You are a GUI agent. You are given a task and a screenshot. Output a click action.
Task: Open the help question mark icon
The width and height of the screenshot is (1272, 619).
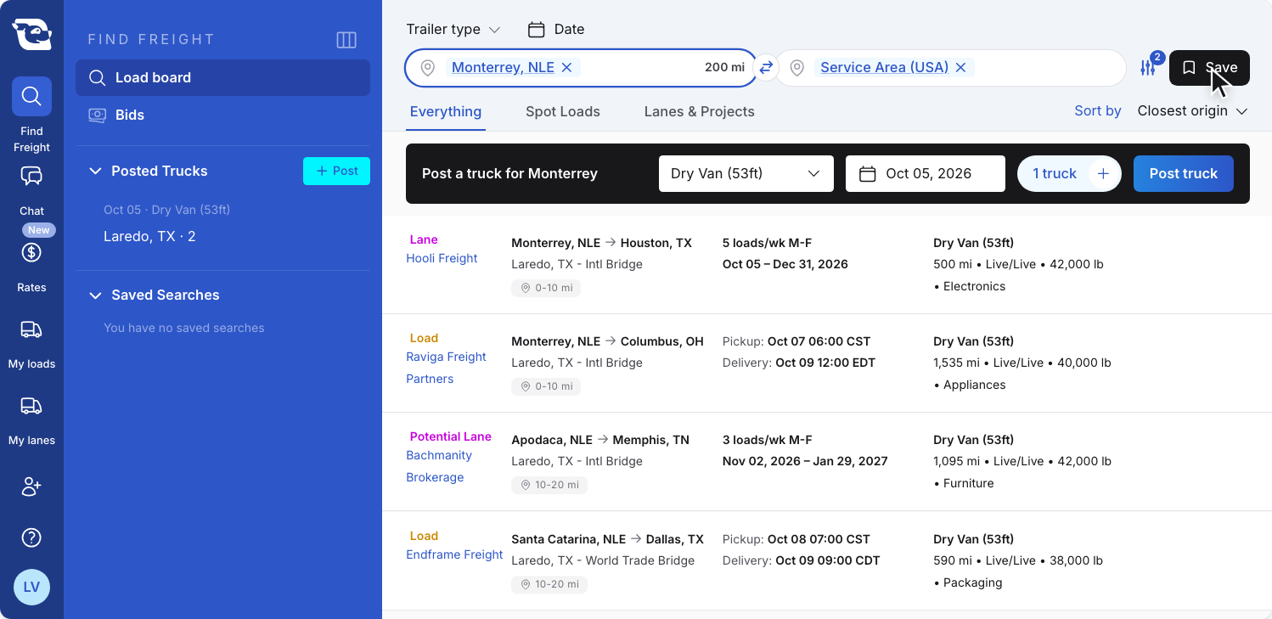[31, 537]
